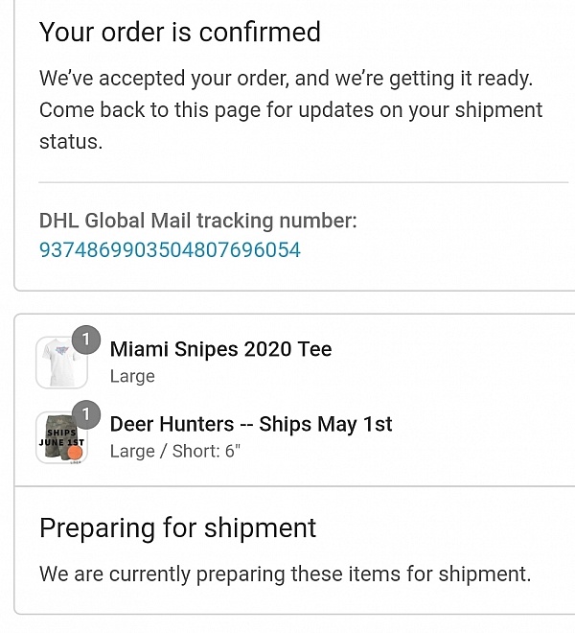Viewport: 575px width, 633px height.
Task: Click quantity badge on the tee thumbnail
Action: click(x=86, y=340)
